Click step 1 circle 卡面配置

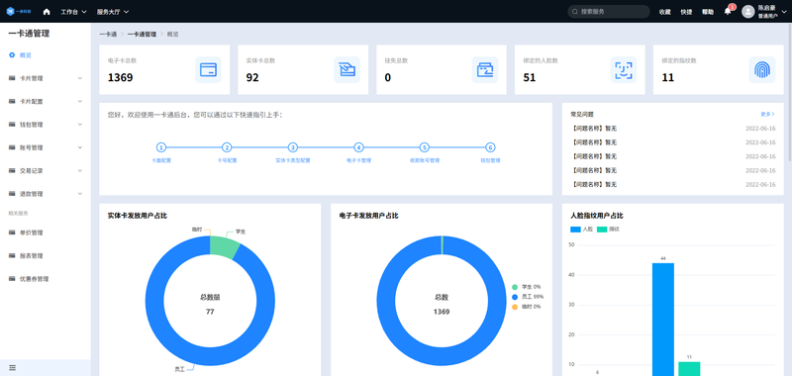pyautogui.click(x=160, y=147)
